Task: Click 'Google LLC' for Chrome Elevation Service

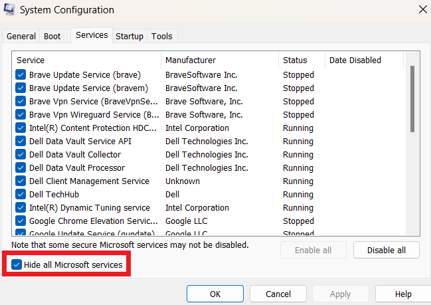Action: (x=187, y=221)
